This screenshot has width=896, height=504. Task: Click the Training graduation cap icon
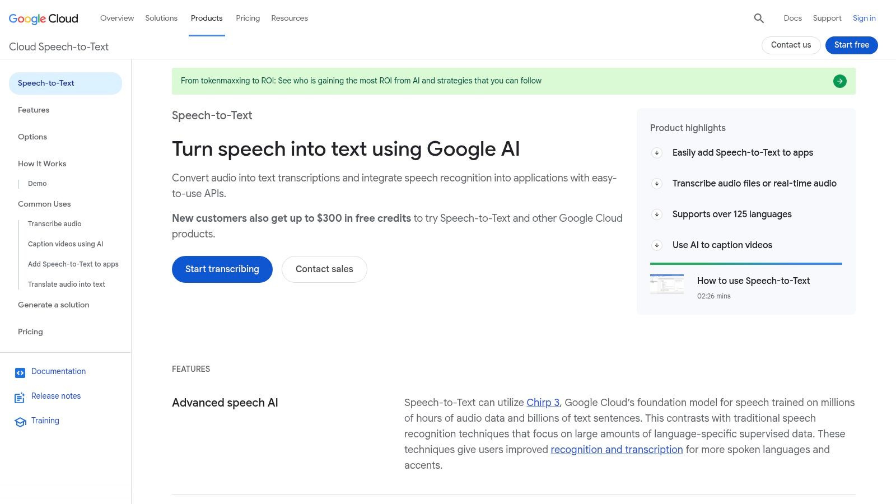[x=20, y=422]
